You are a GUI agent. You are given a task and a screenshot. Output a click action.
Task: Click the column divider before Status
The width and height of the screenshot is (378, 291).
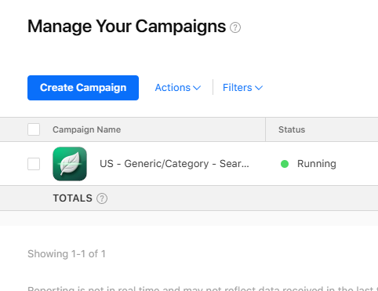click(265, 129)
